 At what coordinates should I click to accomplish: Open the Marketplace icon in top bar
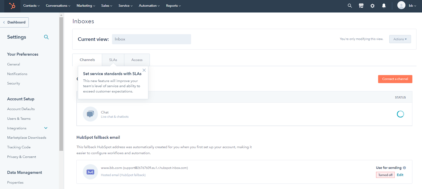(361, 6)
